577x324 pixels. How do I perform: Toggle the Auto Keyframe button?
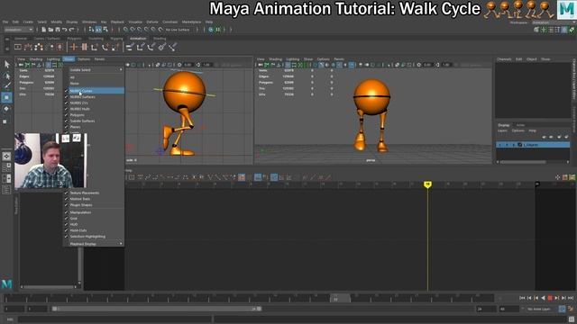pyautogui.click(x=562, y=309)
